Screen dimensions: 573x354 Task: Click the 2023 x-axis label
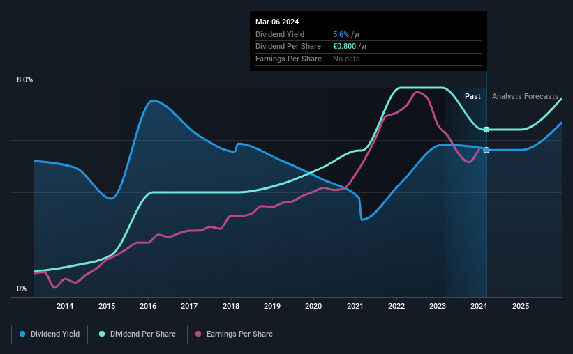tap(438, 306)
